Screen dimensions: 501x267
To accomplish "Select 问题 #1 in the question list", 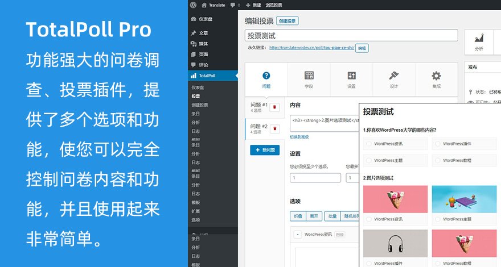I will tap(259, 107).
